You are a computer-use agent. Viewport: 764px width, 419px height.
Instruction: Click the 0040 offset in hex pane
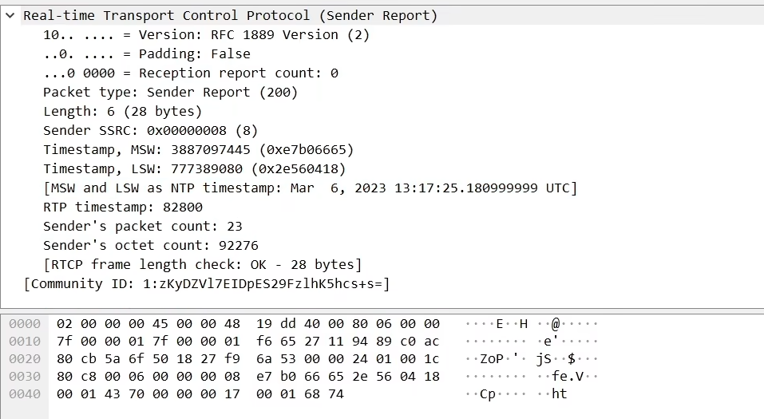pyautogui.click(x=25, y=394)
